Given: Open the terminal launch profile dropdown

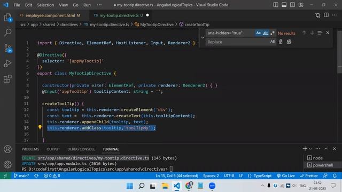Looking at the screenshot, I should 310,149.
